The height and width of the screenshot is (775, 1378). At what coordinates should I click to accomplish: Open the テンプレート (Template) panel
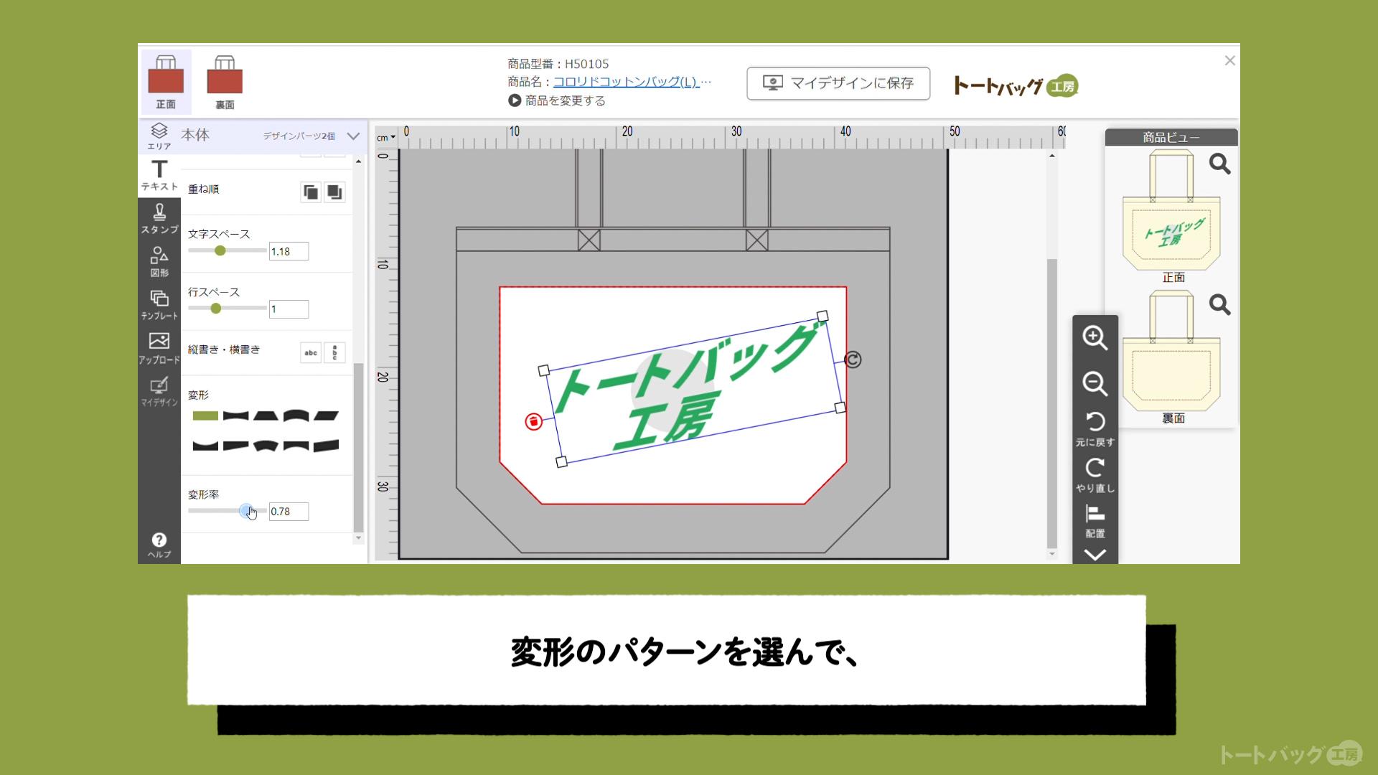pyautogui.click(x=159, y=305)
